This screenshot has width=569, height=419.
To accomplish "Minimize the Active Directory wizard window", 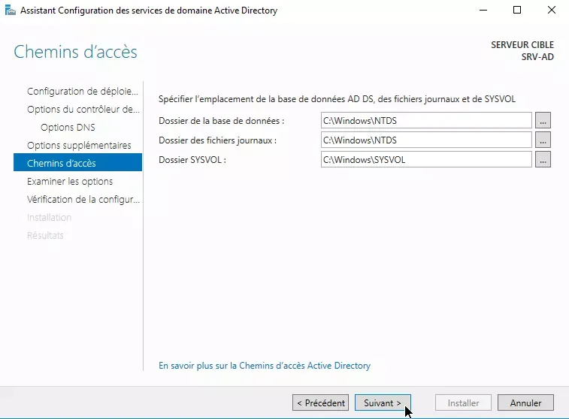I will [483, 11].
